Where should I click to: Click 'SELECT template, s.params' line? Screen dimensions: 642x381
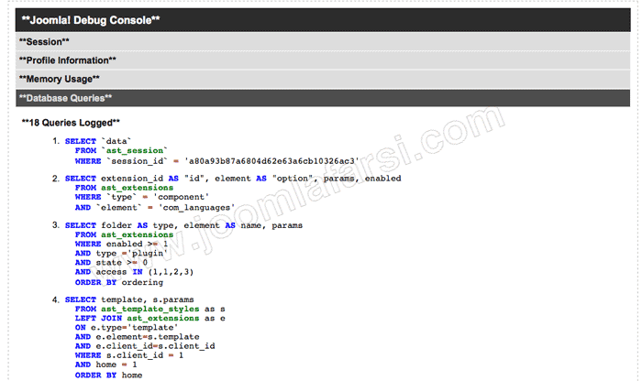click(x=129, y=299)
